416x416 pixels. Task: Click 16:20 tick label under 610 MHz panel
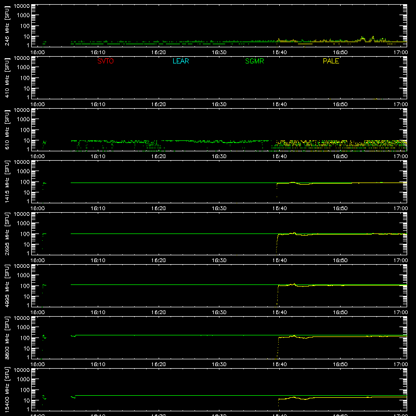point(159,157)
